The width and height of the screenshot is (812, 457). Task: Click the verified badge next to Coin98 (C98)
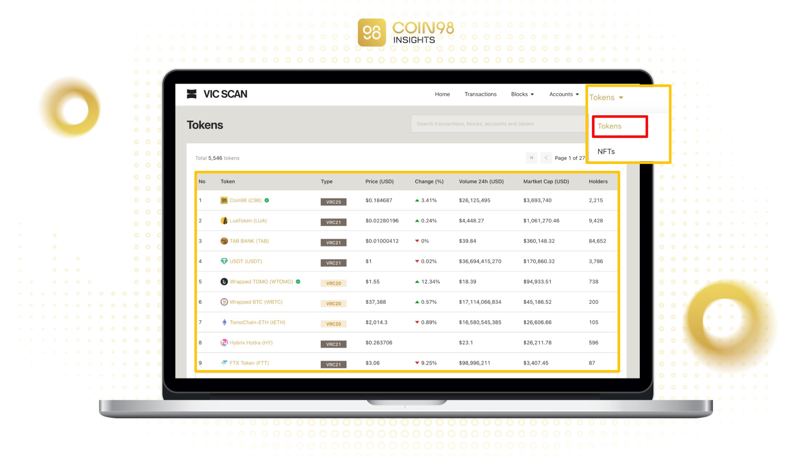[267, 201]
